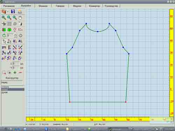Select the white arrow pointer tool
The width and height of the screenshot is (175, 131).
tap(4, 41)
